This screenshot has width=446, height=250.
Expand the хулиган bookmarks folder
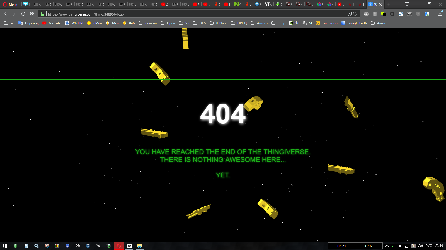tap(148, 23)
